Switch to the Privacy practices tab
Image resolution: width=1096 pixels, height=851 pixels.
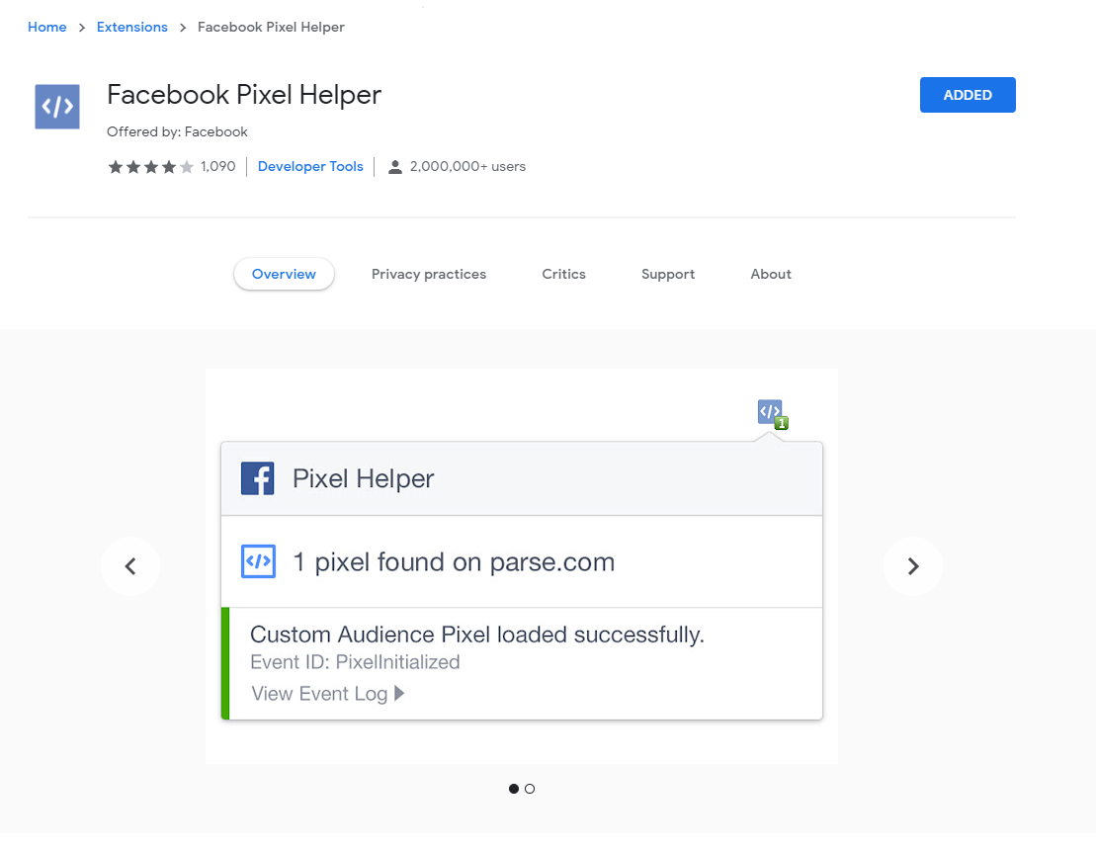click(x=429, y=274)
